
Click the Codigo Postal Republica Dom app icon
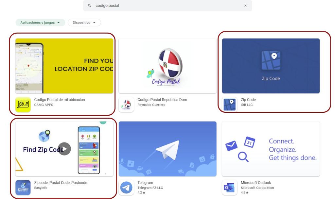[x=126, y=105]
